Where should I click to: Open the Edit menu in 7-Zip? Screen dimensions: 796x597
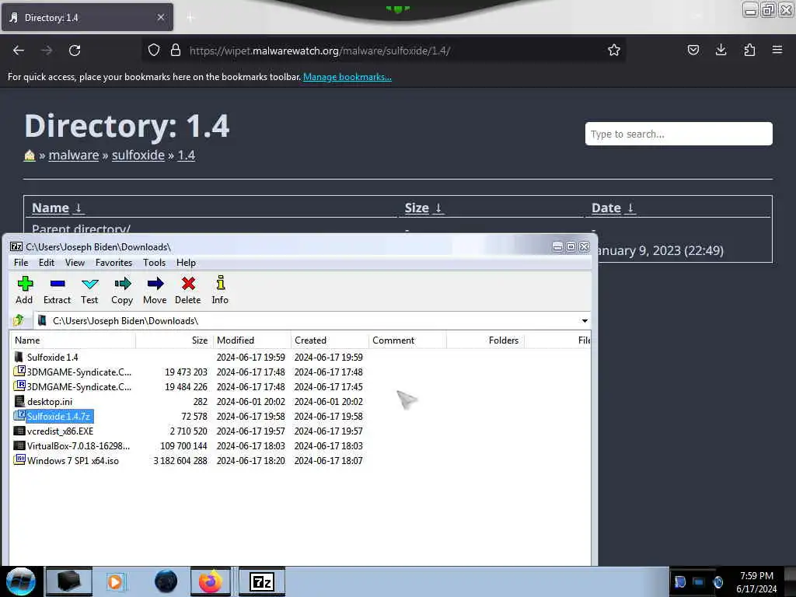coord(47,263)
